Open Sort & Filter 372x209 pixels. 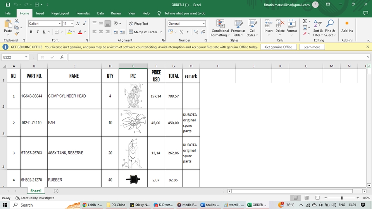point(318,28)
